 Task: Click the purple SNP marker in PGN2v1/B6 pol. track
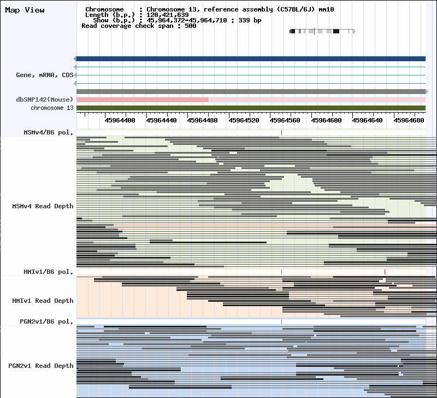(x=281, y=321)
